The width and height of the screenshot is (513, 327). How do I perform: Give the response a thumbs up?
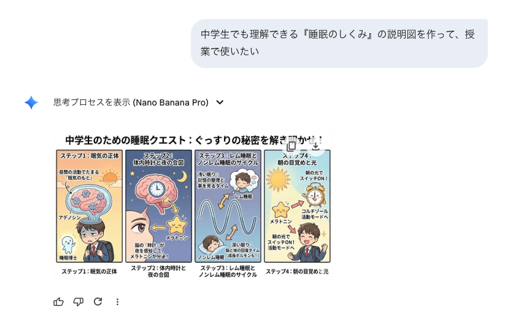58,301
